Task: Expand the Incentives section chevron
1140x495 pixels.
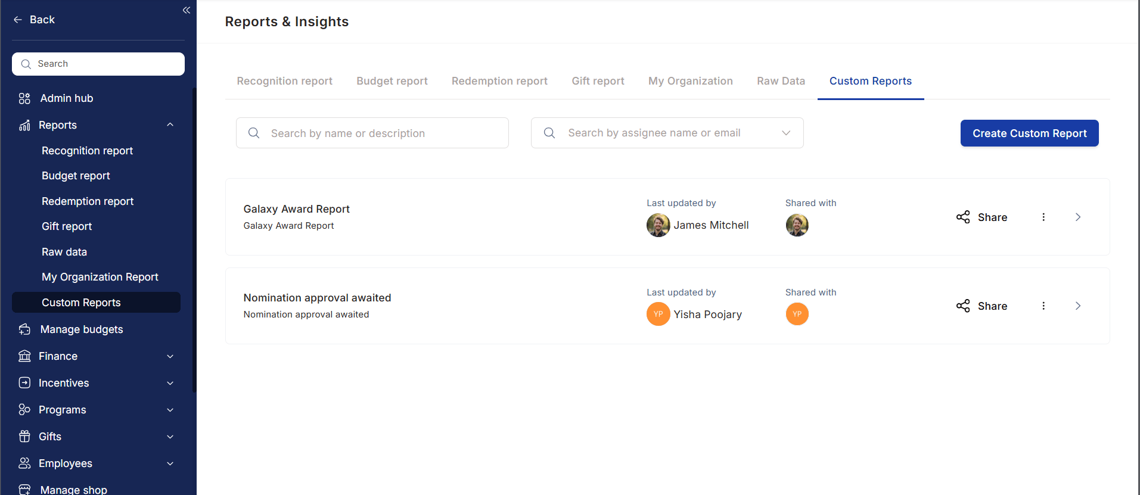Action: pyautogui.click(x=170, y=383)
